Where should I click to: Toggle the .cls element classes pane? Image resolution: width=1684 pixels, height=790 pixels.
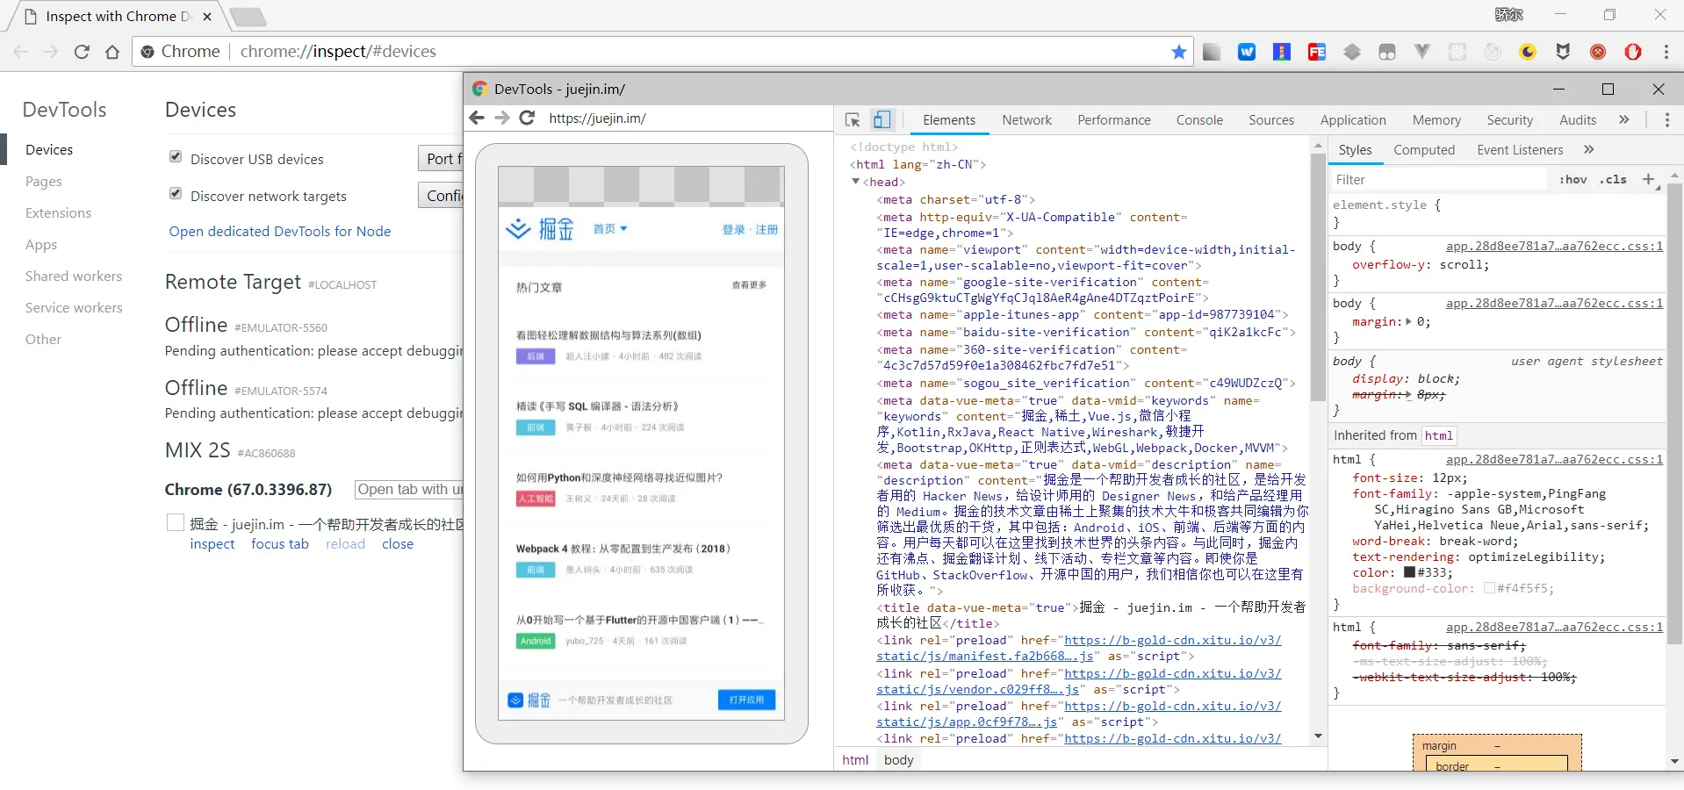(1613, 180)
